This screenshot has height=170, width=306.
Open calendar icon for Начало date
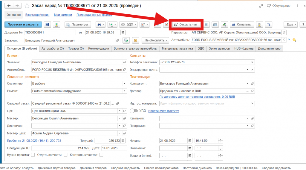[189, 140]
